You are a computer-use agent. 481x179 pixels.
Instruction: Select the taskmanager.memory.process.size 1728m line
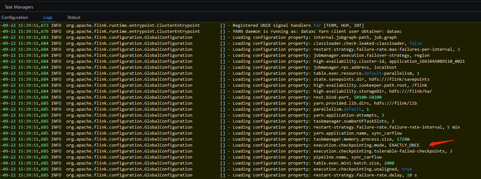(205, 139)
